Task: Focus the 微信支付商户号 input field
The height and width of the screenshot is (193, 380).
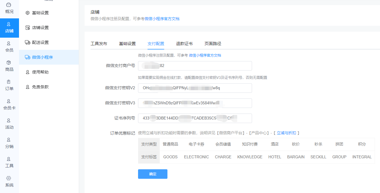Action: point(195,66)
